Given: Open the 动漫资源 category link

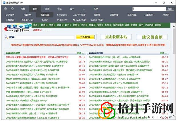Looking at the screenshot, I should coord(149,25).
